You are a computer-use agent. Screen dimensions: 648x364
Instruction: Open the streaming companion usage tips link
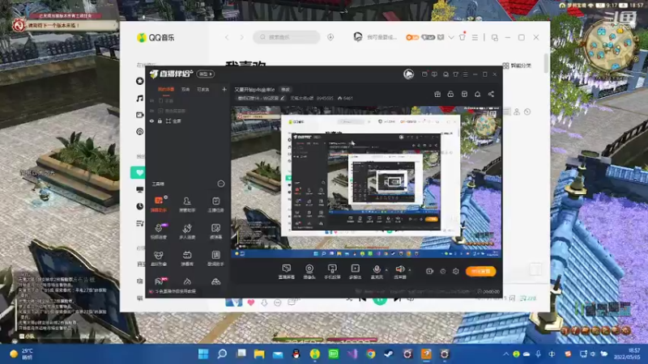tap(173, 291)
